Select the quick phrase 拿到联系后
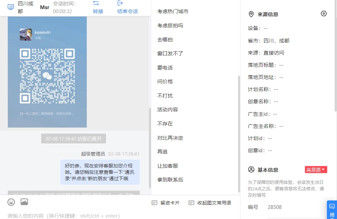This screenshot has height=219, width=337. point(170,180)
